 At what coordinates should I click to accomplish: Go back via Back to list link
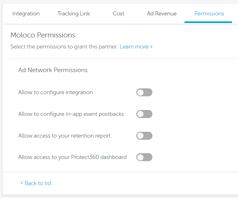pos(36,183)
